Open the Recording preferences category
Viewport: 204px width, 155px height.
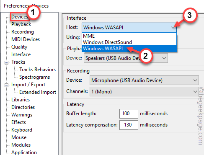point(23,32)
